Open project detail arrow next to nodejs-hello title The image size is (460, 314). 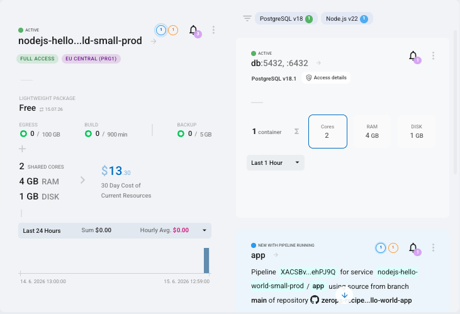coord(154,42)
